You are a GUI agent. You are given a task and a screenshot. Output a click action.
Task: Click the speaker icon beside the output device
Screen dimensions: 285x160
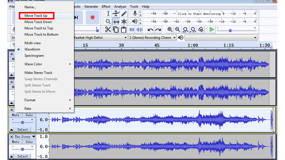point(180,38)
